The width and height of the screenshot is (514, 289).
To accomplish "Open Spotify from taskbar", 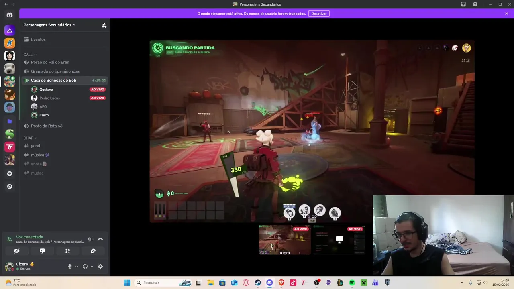I will [352, 283].
